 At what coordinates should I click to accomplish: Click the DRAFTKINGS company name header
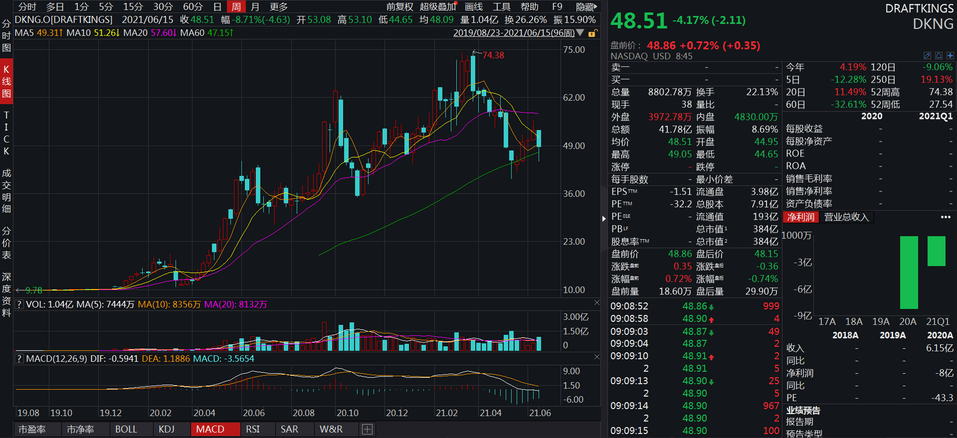pos(920,9)
